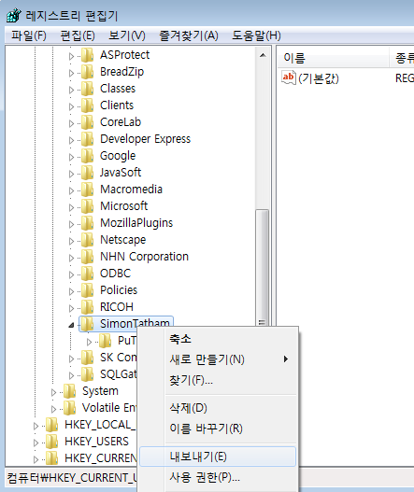The image size is (414, 492).
Task: Click the (기본값) string value icon
Action: (x=289, y=77)
